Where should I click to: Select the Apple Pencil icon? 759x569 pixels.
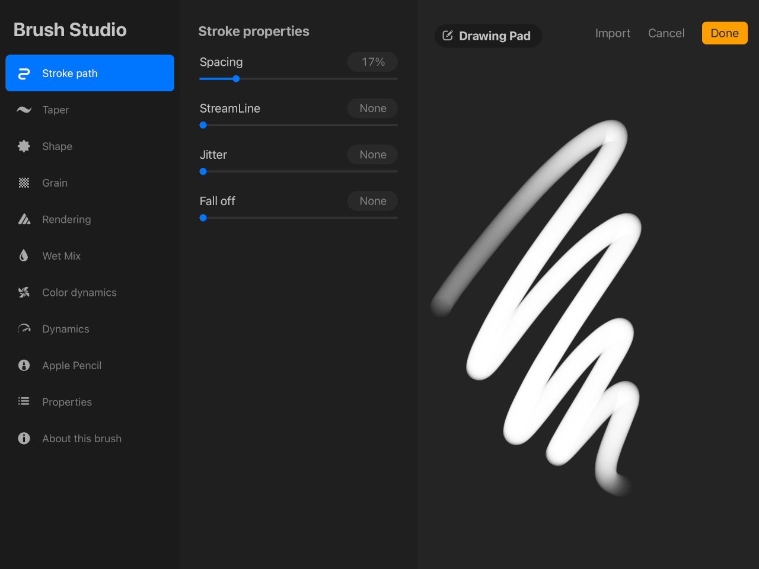[x=23, y=365]
